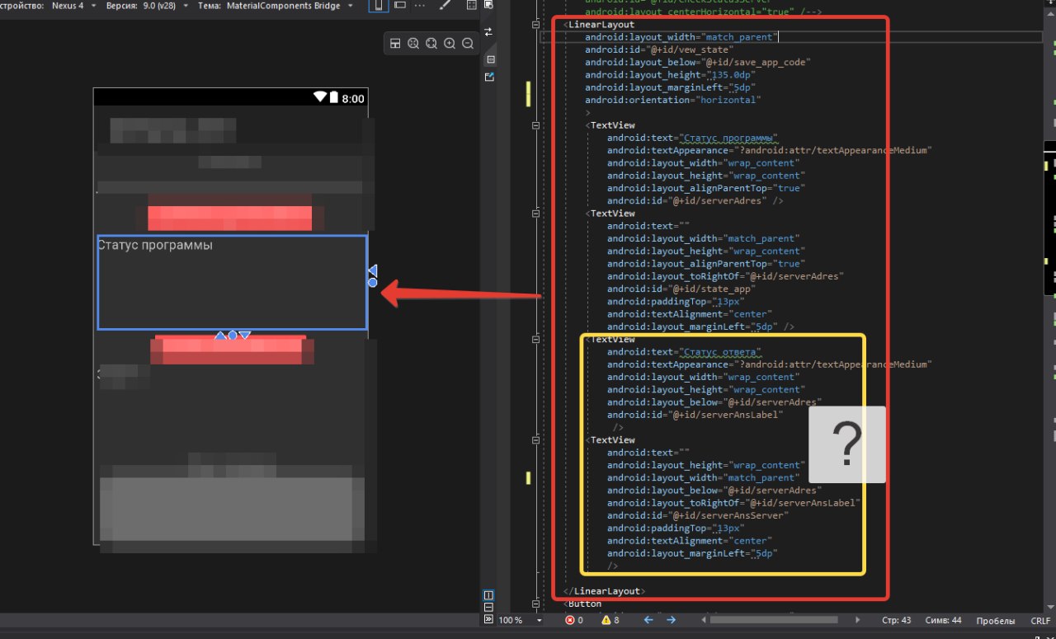Click the swap panes arrows icon
Screen dimensions: 1056x639
(x=488, y=31)
